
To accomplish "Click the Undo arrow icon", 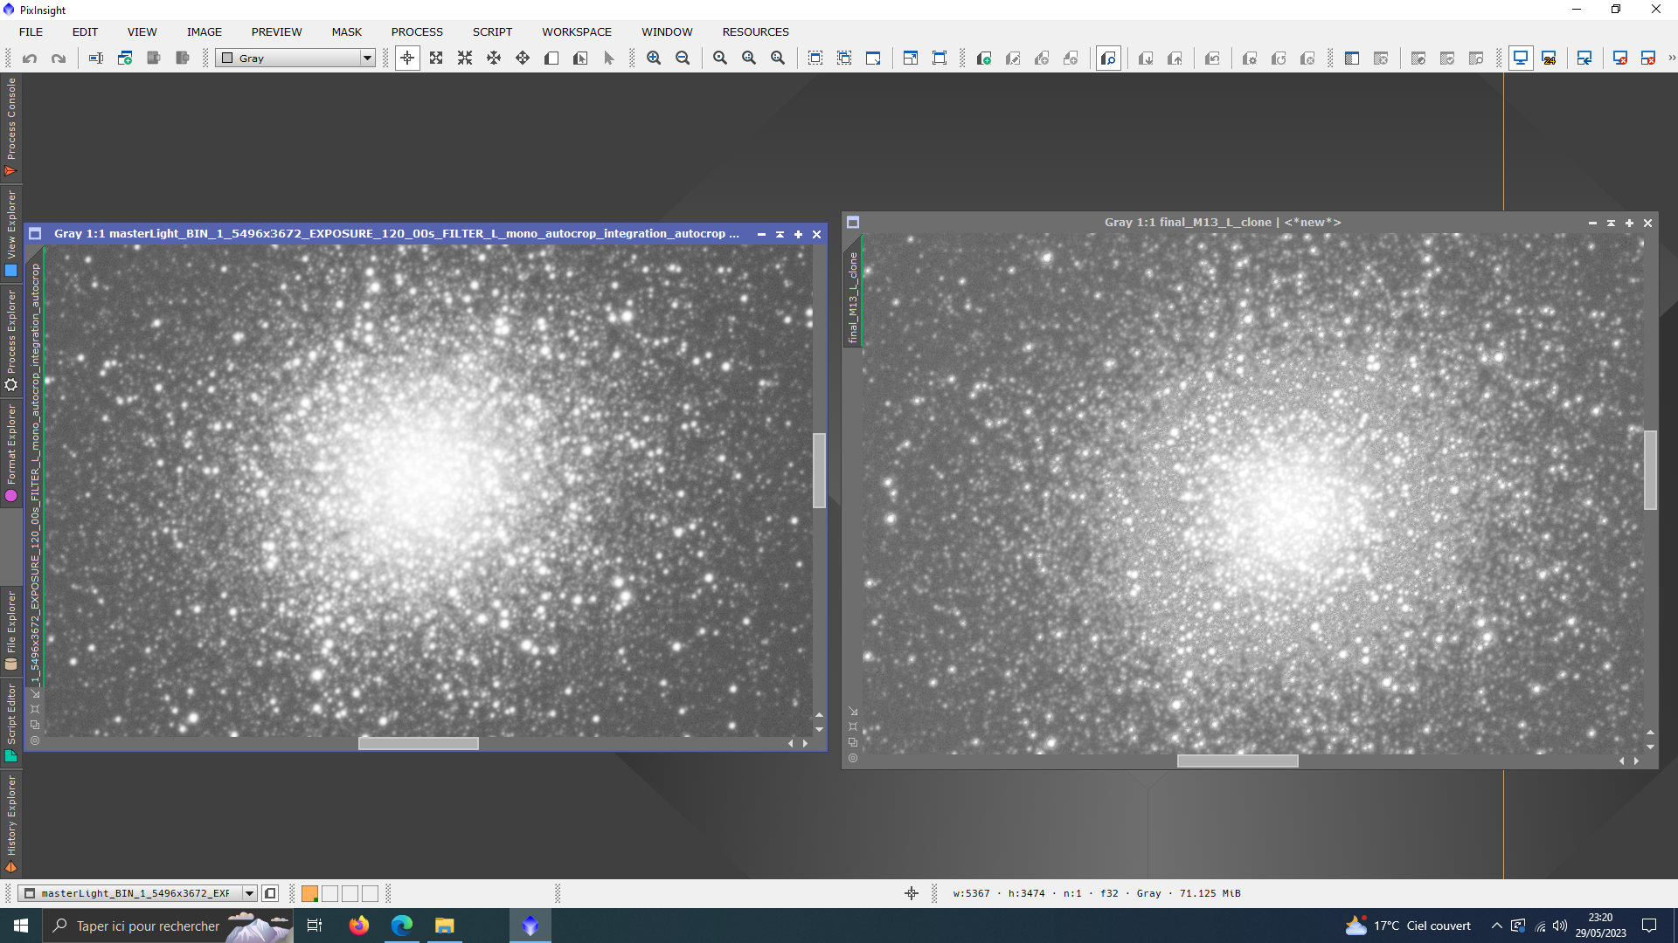I will click(x=30, y=58).
